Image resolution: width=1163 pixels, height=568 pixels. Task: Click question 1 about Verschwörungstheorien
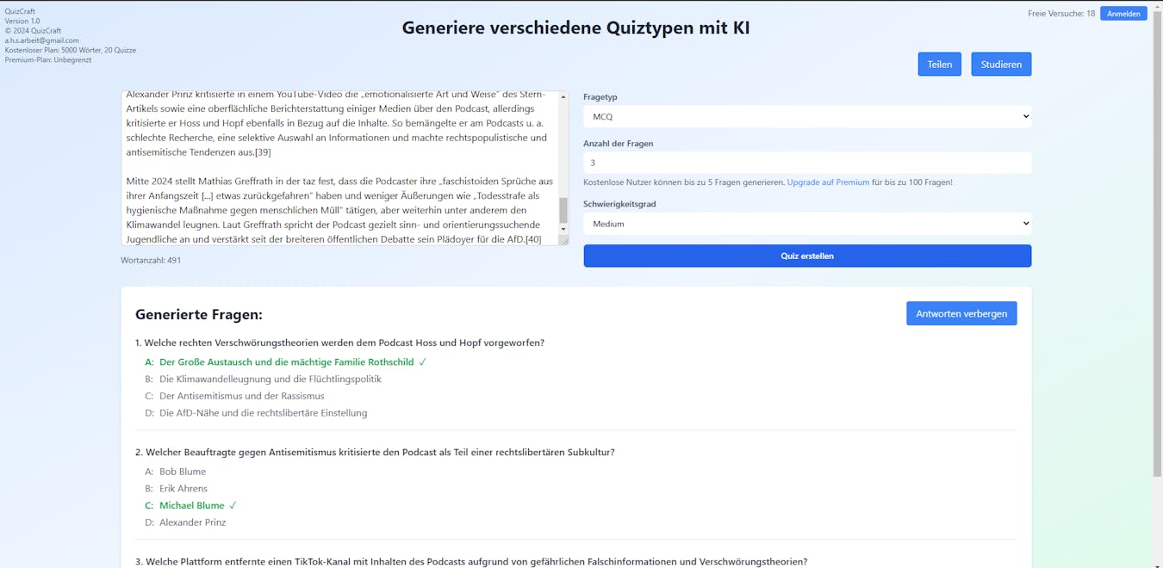pyautogui.click(x=339, y=343)
